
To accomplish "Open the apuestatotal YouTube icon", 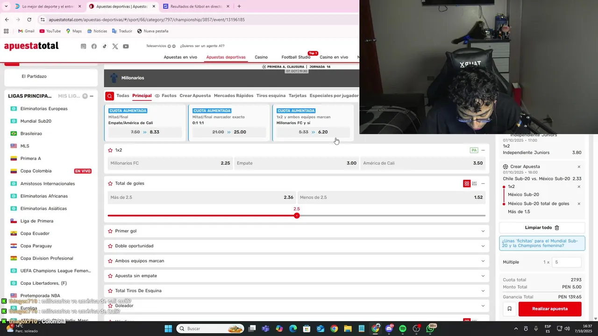I will pyautogui.click(x=126, y=46).
